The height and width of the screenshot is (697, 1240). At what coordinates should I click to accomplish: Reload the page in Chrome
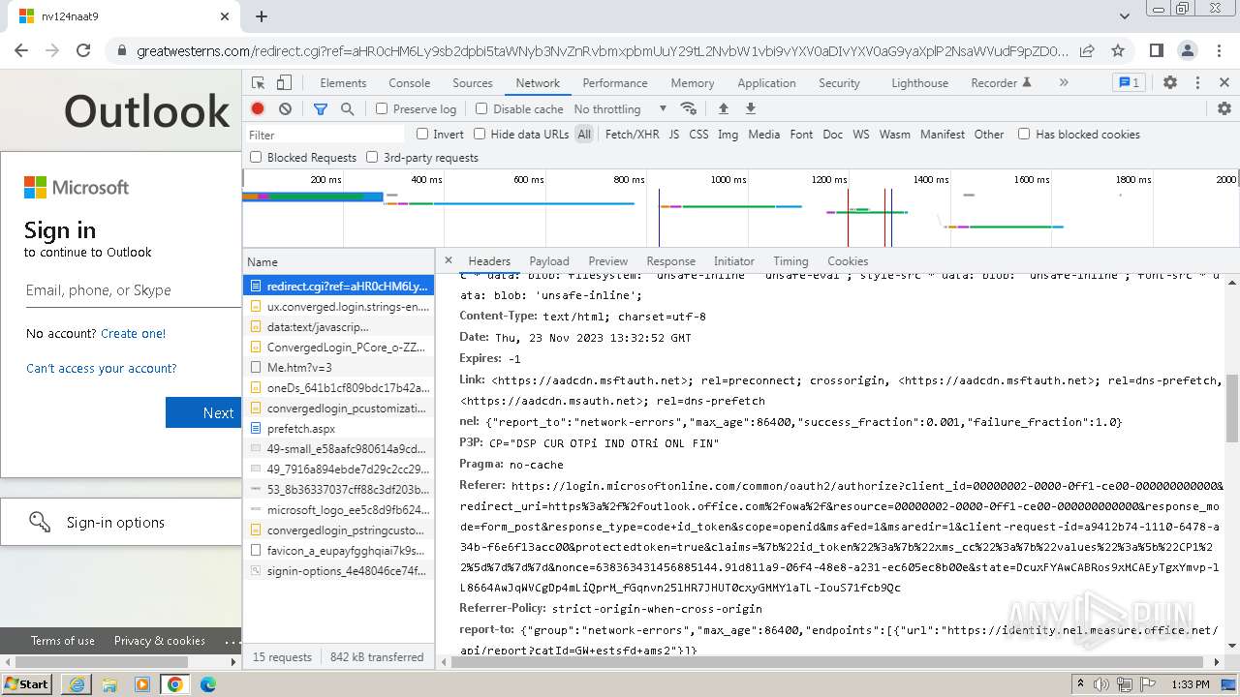click(x=83, y=50)
